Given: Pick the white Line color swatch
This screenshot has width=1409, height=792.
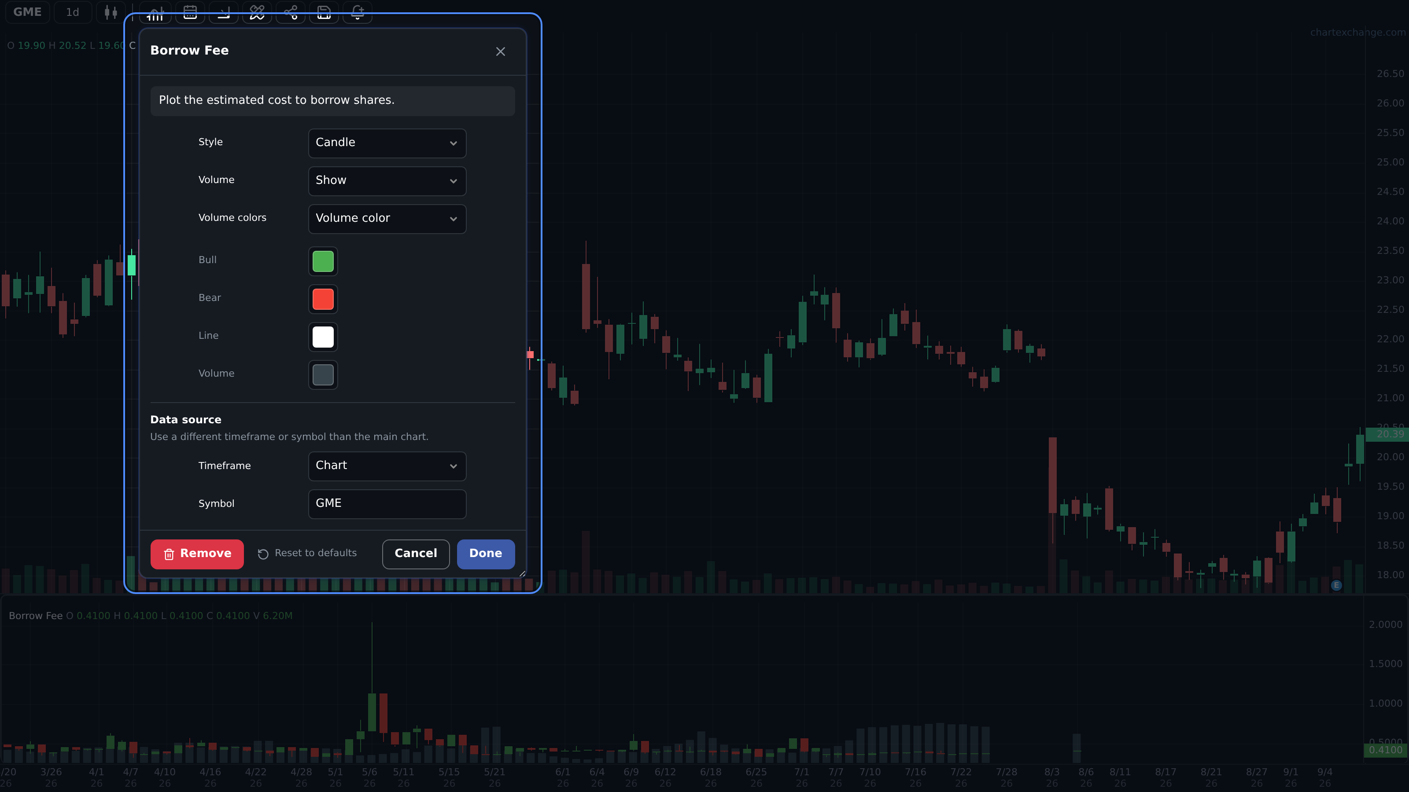Looking at the screenshot, I should click(323, 337).
